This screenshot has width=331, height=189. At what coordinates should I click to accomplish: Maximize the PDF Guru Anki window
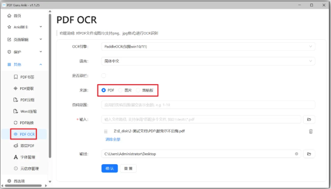[312, 5]
